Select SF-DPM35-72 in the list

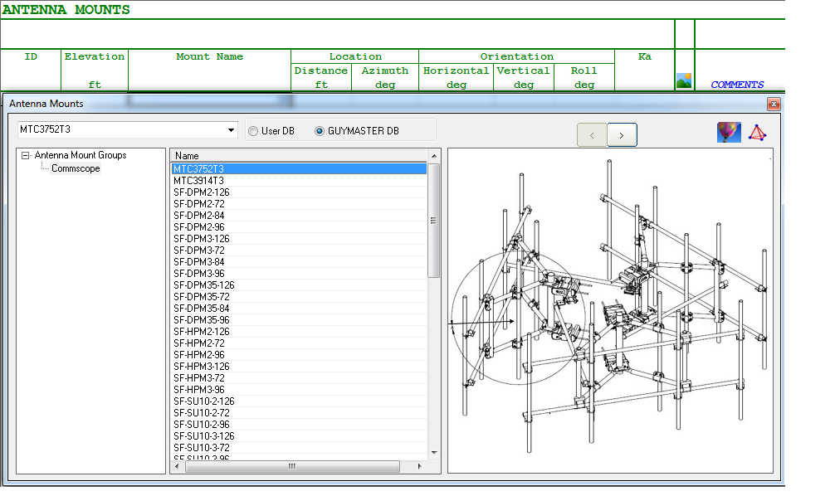[299, 297]
